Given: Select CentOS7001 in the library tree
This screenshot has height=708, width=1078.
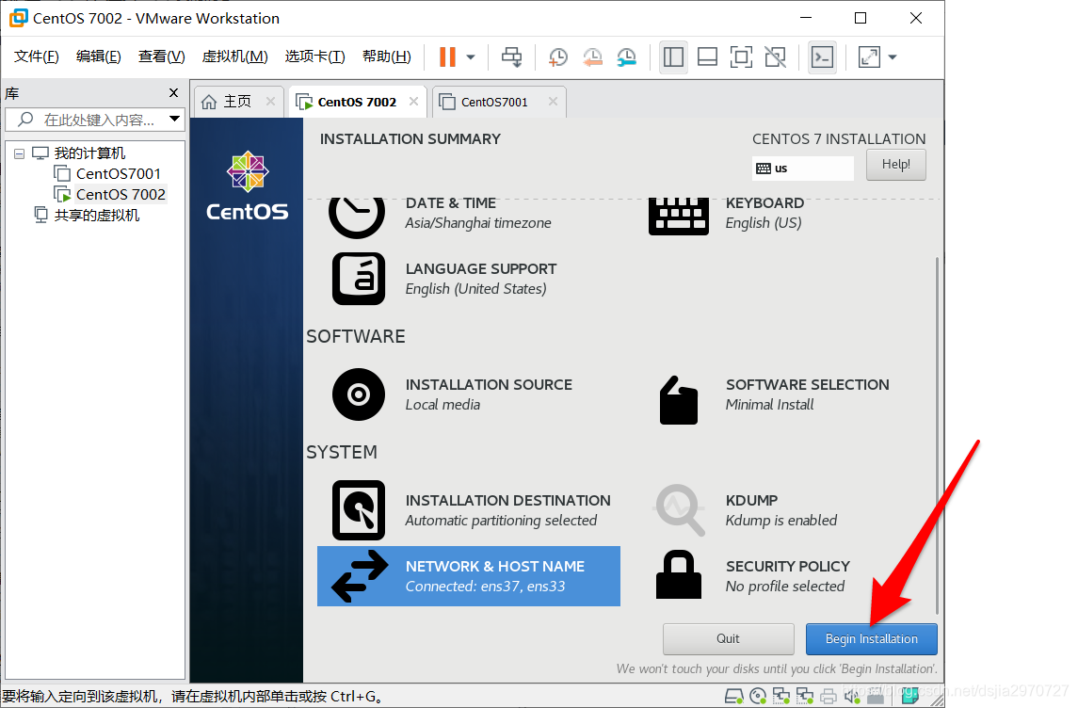Looking at the screenshot, I should pos(119,174).
